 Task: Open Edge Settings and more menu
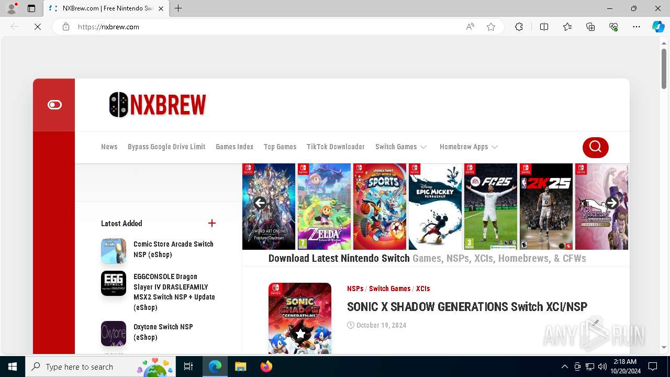tap(636, 27)
